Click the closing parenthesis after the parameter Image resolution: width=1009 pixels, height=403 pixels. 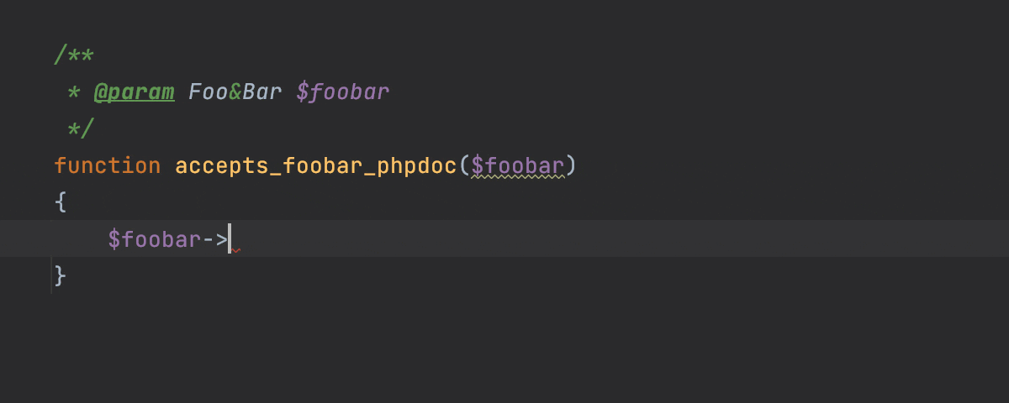point(571,165)
